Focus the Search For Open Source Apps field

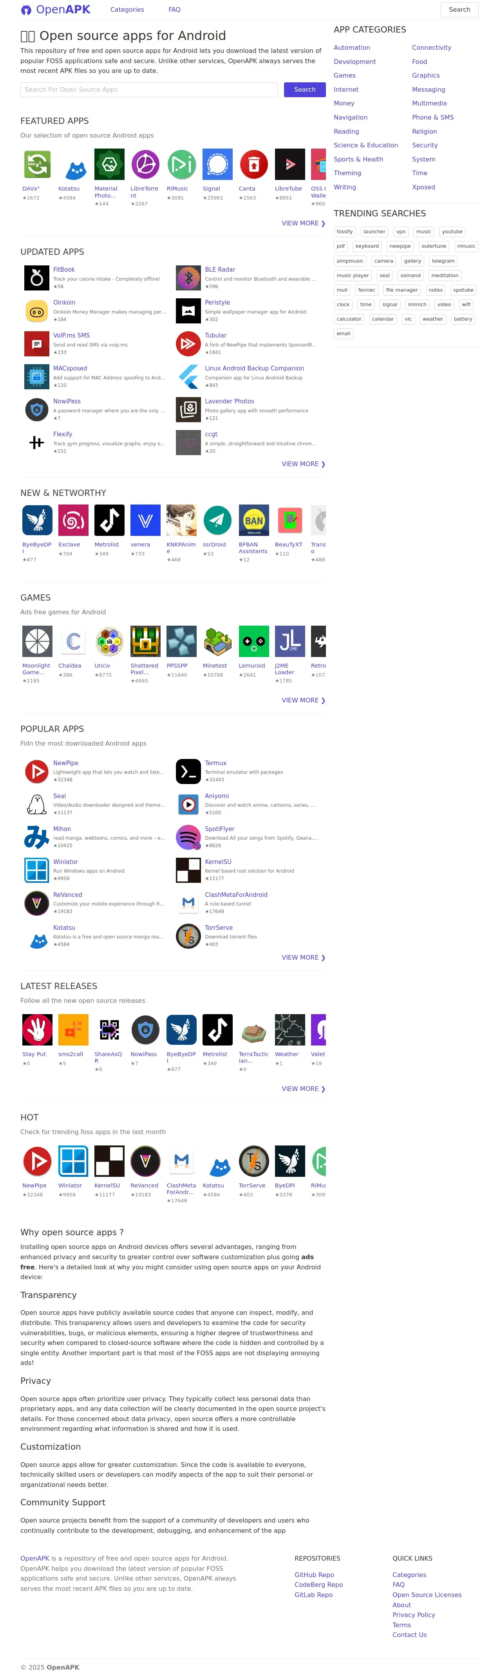click(148, 90)
